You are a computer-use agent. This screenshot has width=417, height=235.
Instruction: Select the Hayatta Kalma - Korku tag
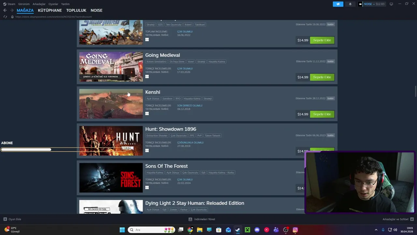coord(222,172)
